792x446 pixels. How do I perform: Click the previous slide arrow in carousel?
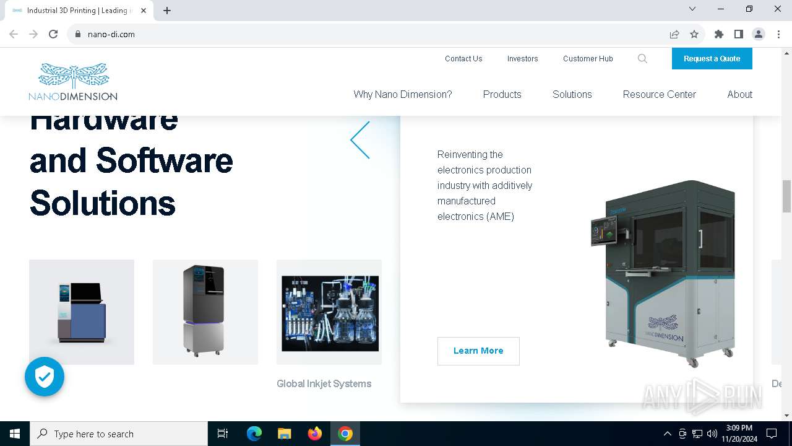click(x=360, y=140)
